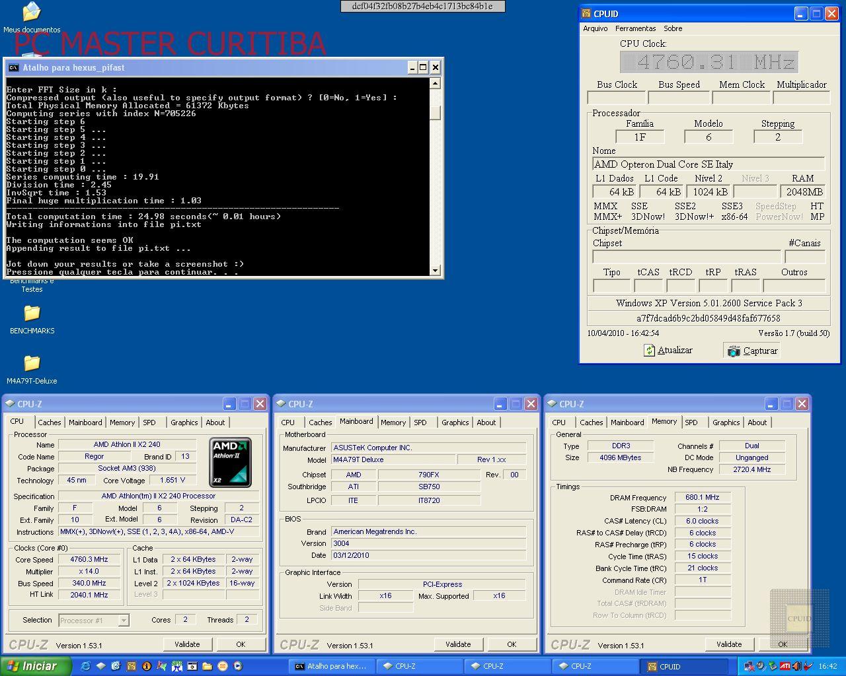Click the NB Frequency 2720.4 MHz value
Viewport: 846px width, 676px height.
pyautogui.click(x=752, y=469)
